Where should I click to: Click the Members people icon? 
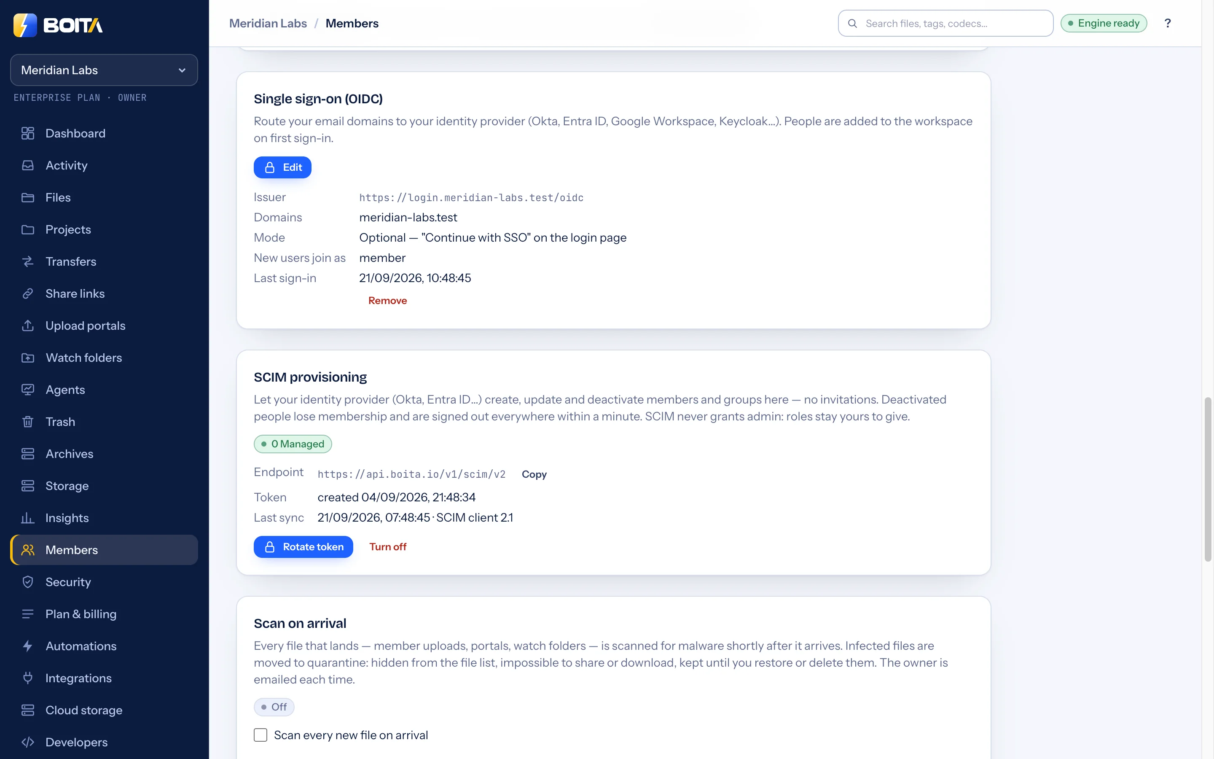pyautogui.click(x=27, y=550)
